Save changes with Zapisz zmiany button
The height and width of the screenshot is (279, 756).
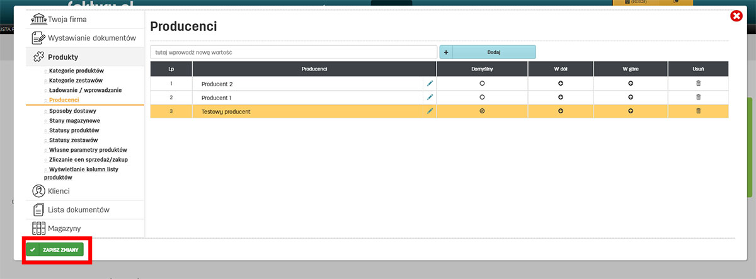55,250
